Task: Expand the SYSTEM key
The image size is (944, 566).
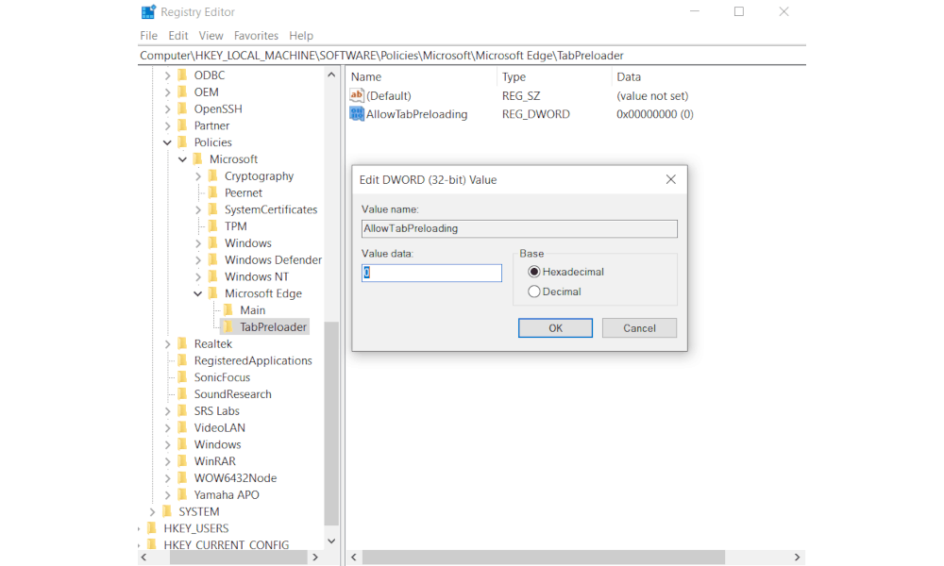Action: (152, 512)
